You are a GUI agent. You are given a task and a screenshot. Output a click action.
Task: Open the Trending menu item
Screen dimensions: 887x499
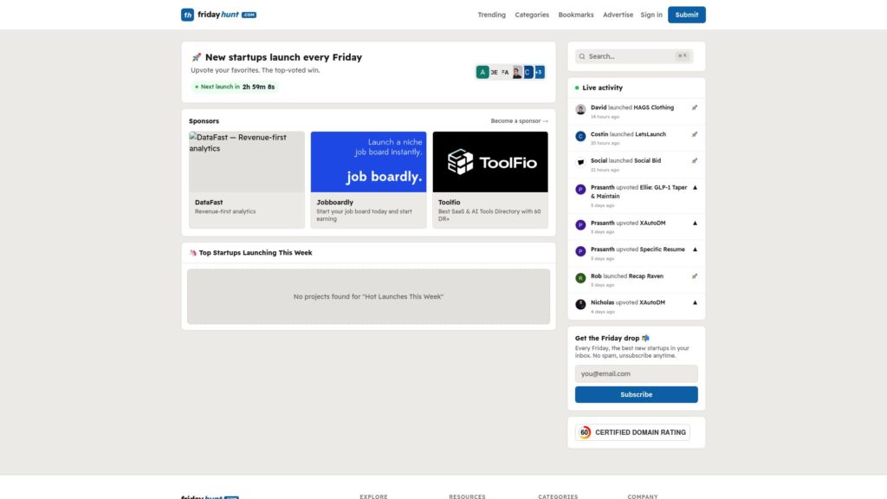(x=491, y=15)
